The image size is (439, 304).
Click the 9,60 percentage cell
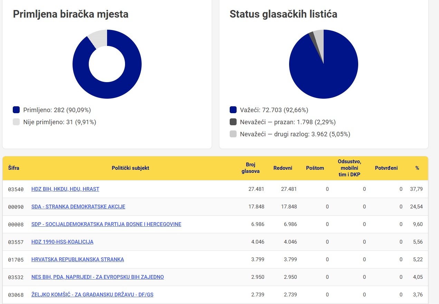[418, 224]
